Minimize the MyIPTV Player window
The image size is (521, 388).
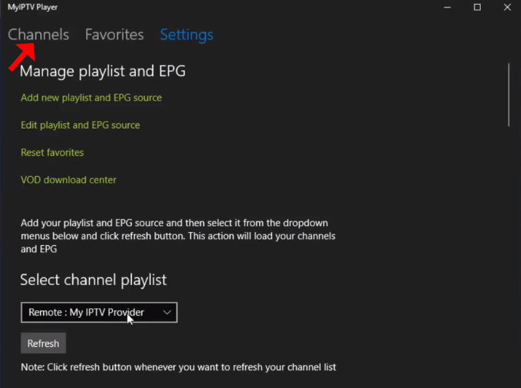447,8
